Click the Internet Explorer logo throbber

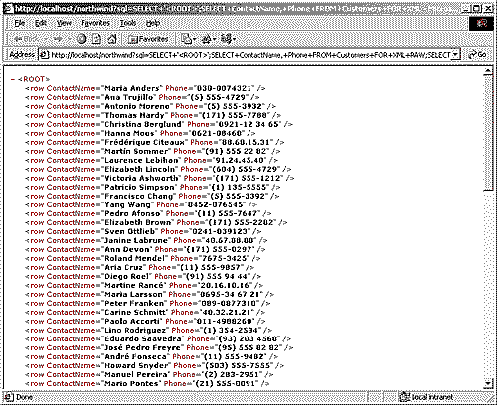pos(481,23)
